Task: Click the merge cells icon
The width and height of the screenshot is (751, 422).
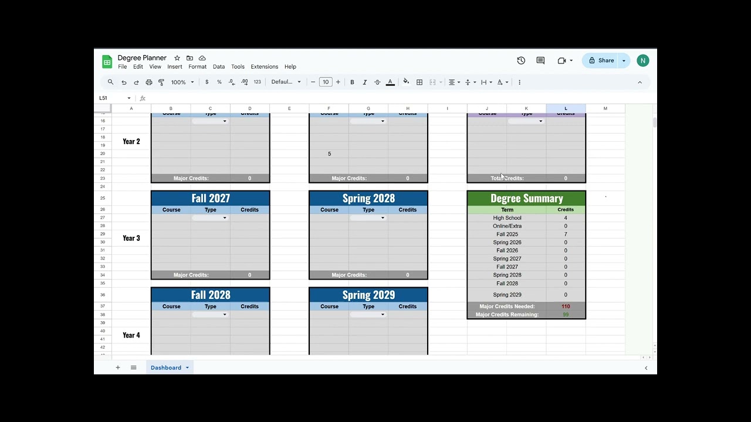Action: click(x=433, y=82)
